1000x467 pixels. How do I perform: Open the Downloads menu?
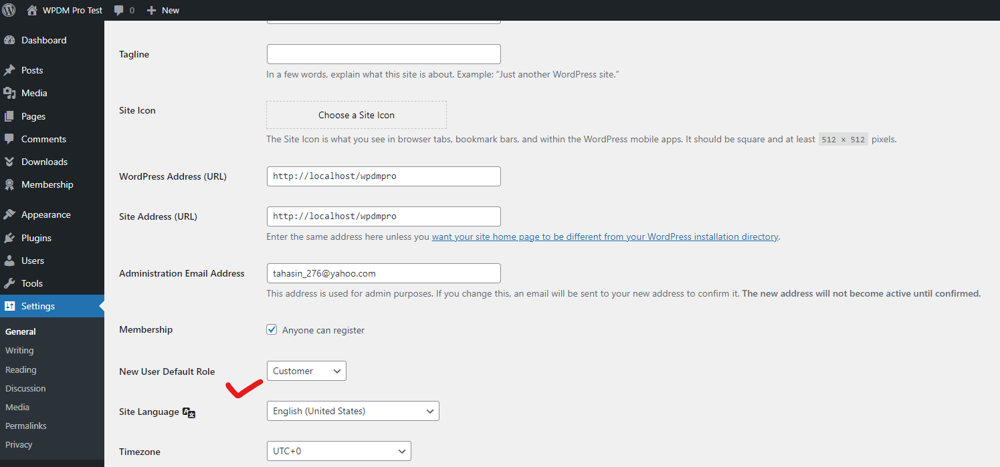52,162
